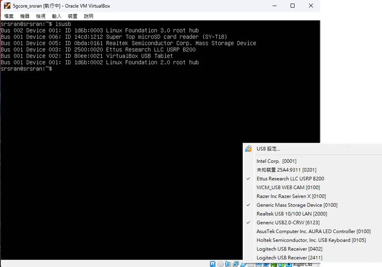Attach Holtek Semiconductor USB Keyboard [0105]

point(313,240)
